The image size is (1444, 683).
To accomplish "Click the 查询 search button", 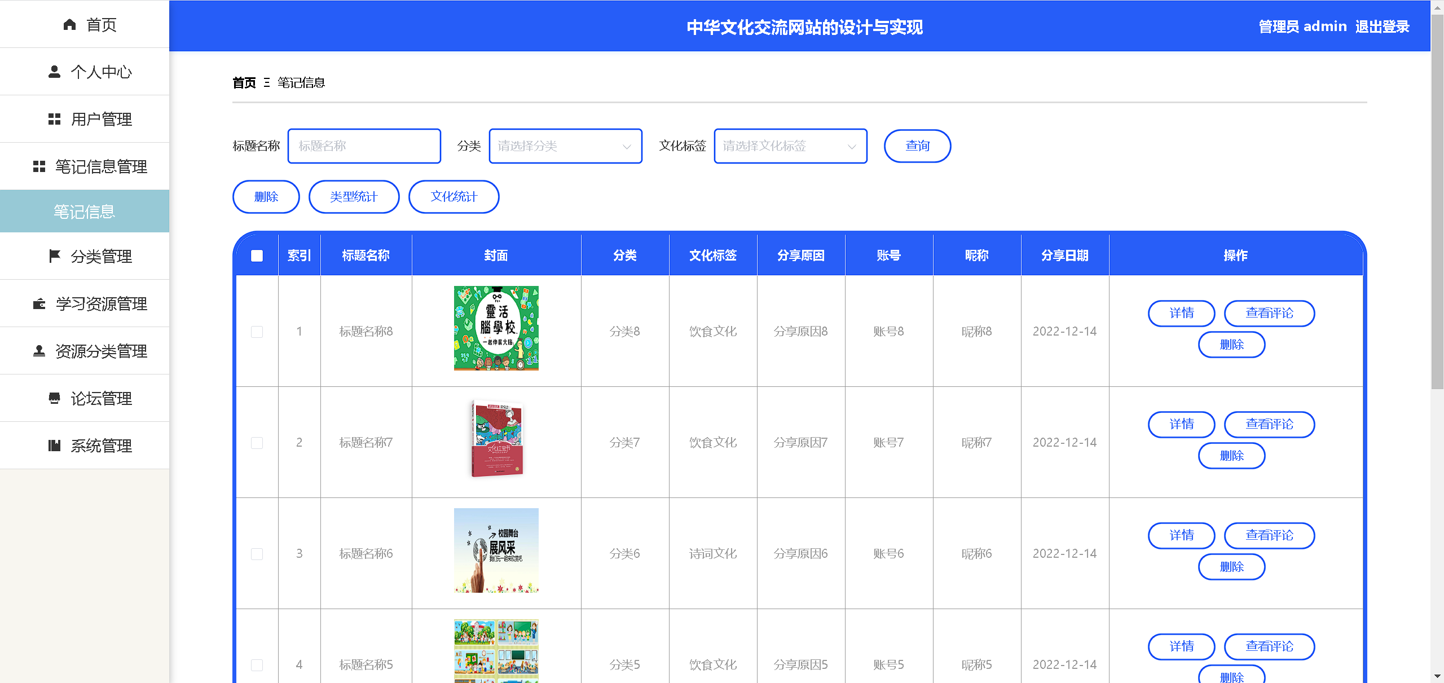I will click(x=917, y=146).
